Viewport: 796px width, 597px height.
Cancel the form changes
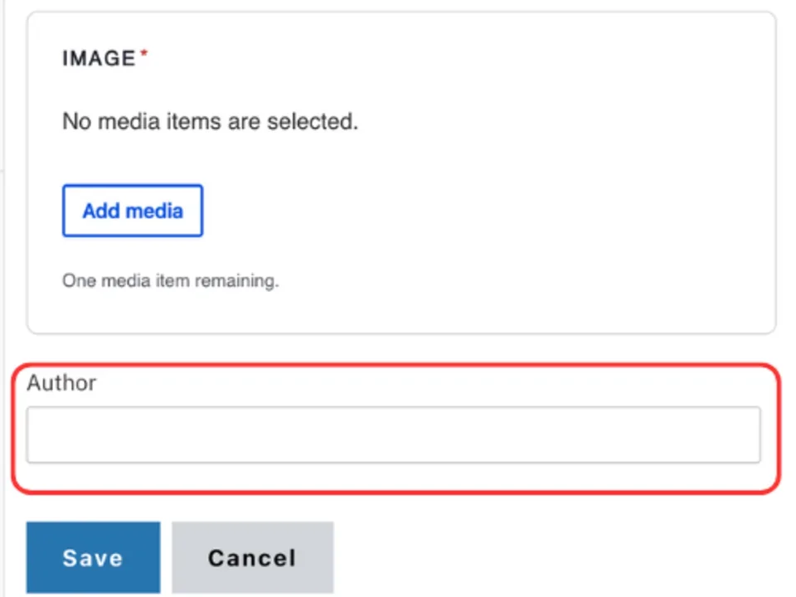[x=252, y=557]
